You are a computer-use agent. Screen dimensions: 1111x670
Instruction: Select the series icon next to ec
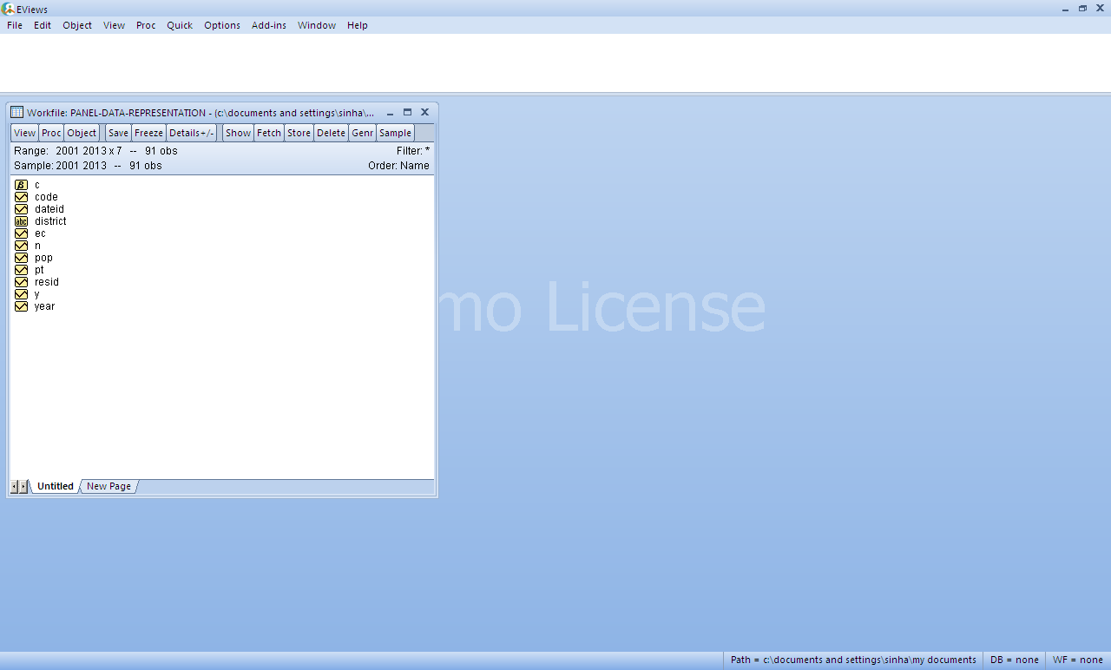click(x=22, y=233)
